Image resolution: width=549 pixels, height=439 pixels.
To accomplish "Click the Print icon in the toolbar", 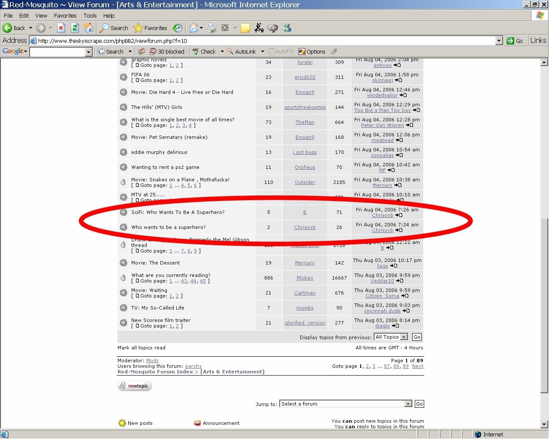I will (x=211, y=28).
